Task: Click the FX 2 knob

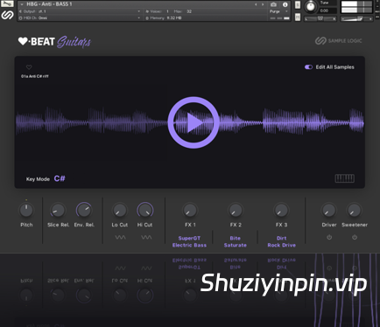Action: pos(236,211)
